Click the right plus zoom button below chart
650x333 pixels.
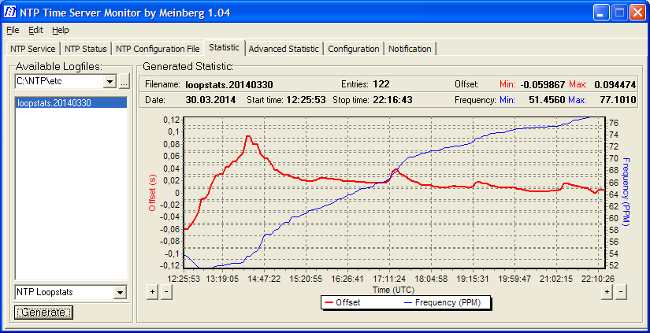[x=607, y=291]
